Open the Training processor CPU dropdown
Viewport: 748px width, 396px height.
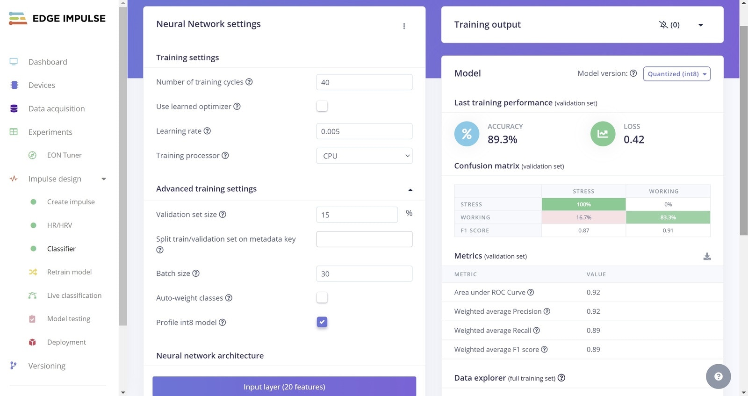click(364, 156)
